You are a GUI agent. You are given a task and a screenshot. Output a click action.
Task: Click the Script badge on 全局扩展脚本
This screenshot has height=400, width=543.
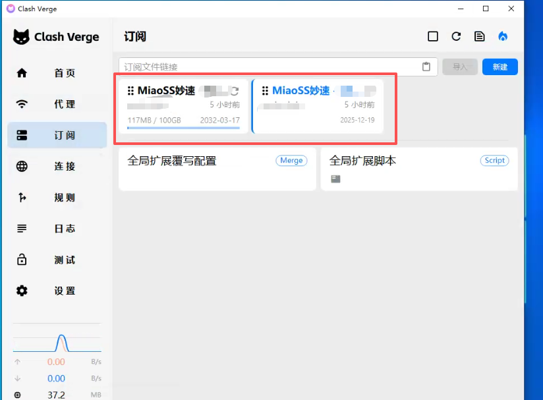[x=494, y=160]
